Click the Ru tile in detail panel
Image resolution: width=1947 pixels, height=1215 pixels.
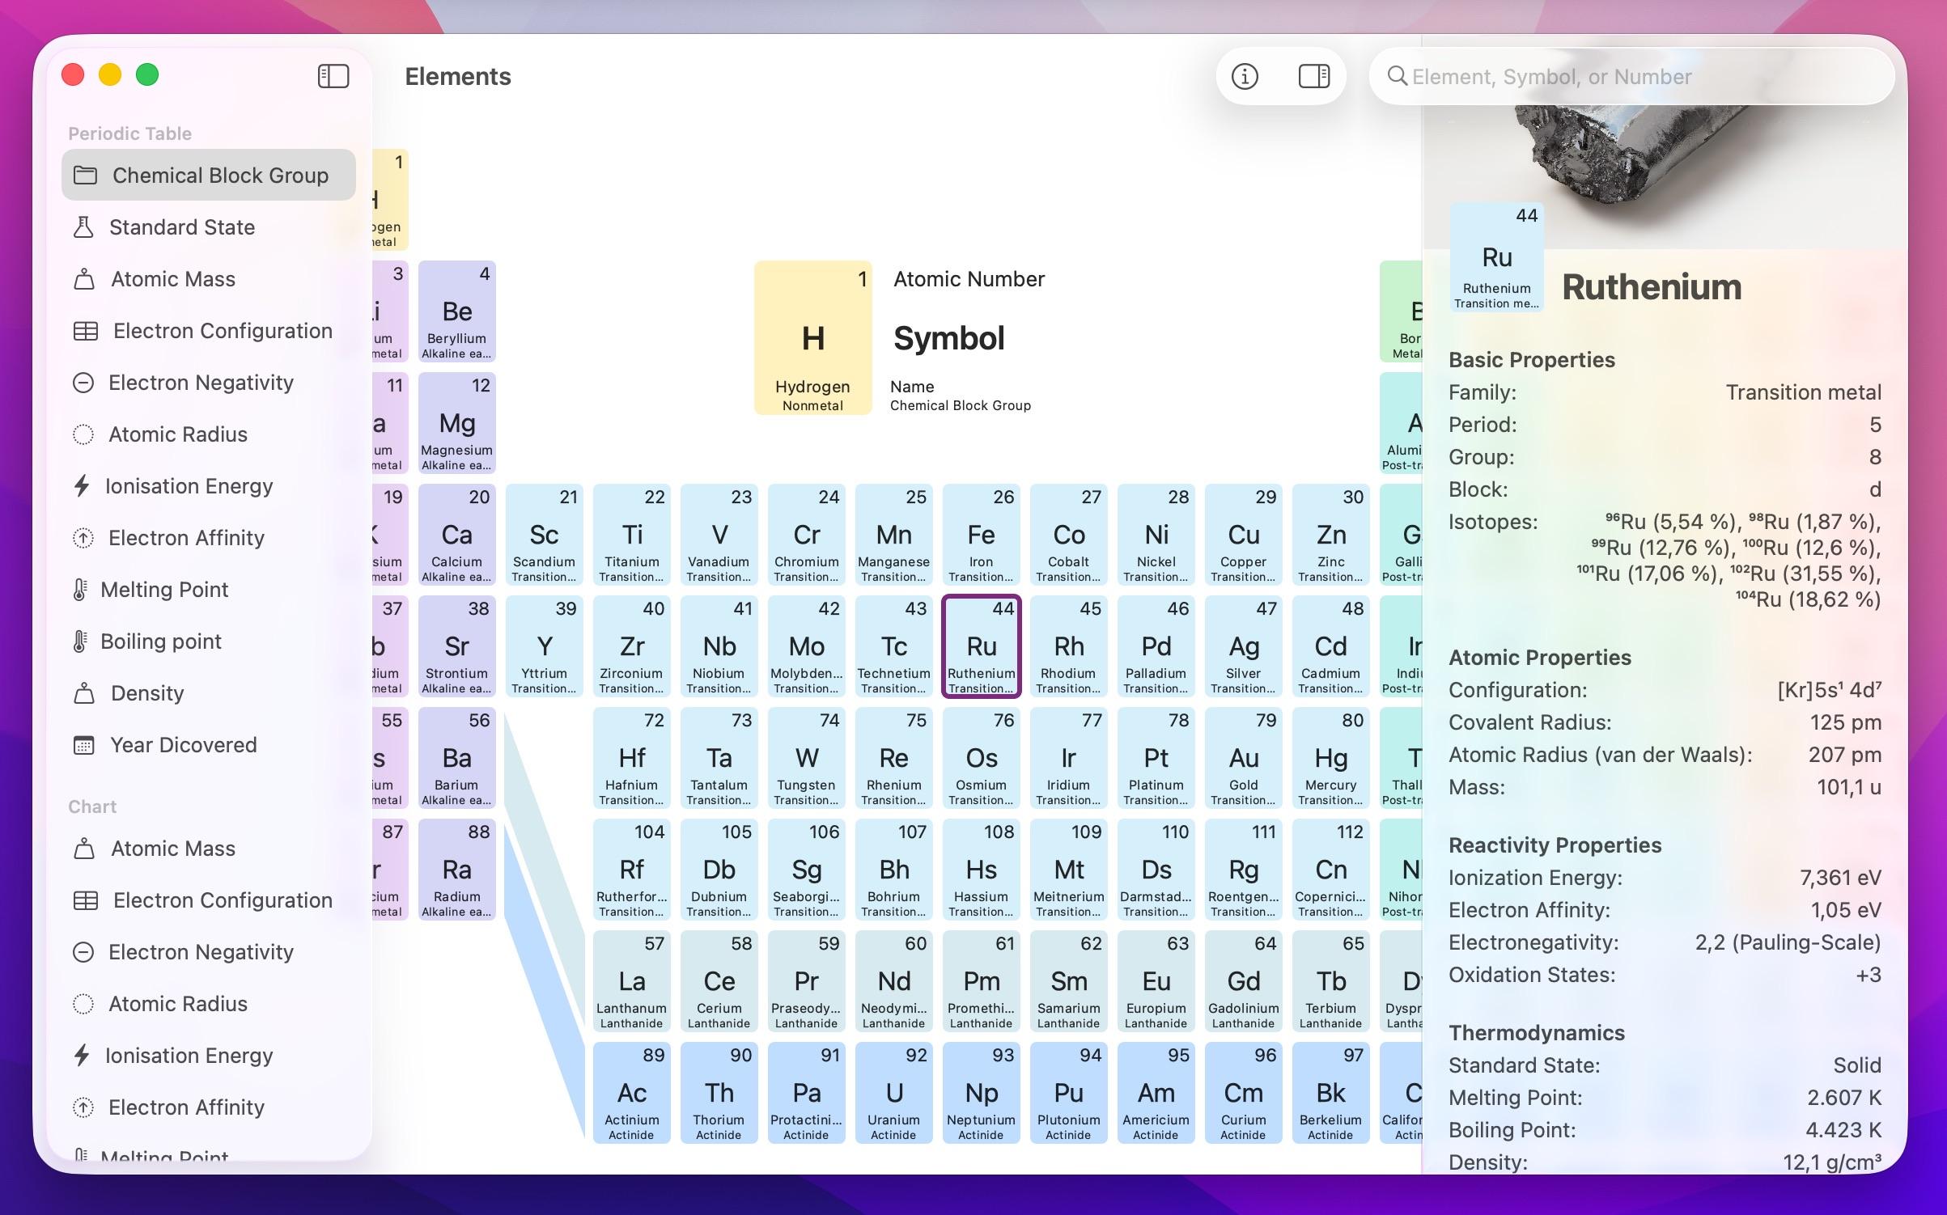pyautogui.click(x=1497, y=257)
